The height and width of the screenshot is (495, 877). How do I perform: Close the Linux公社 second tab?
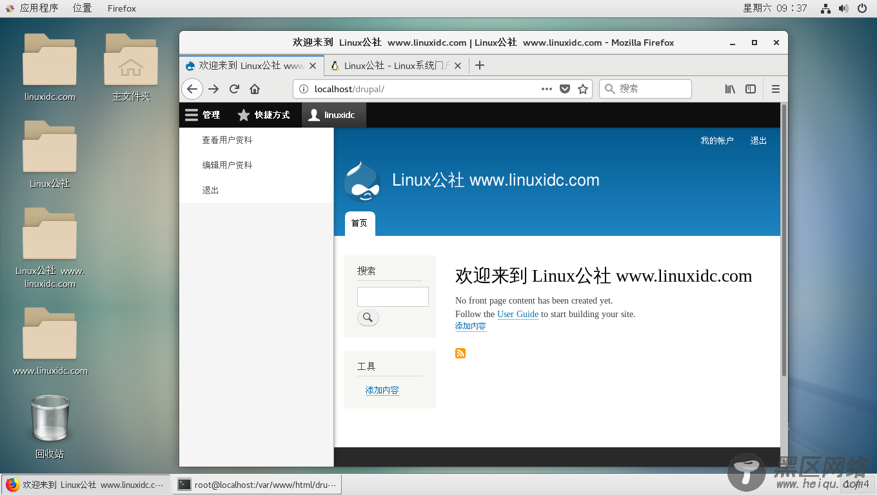click(458, 65)
